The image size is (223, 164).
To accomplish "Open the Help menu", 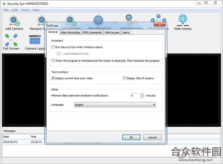I will 36,10.
